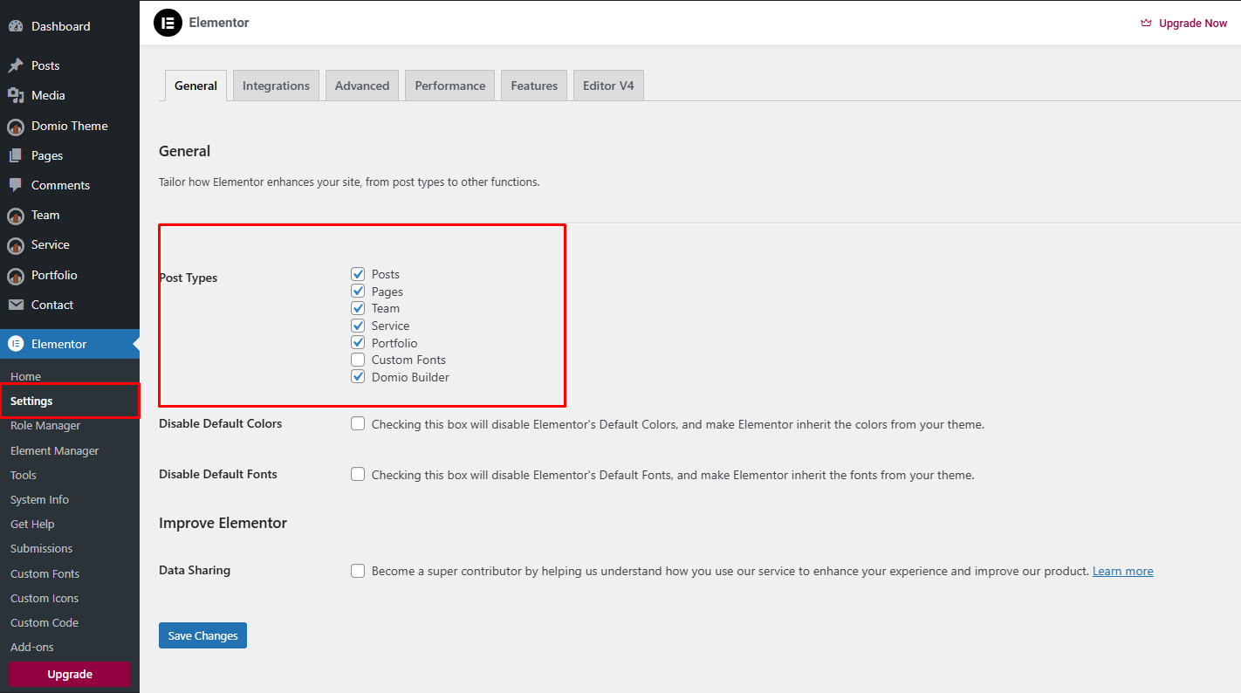This screenshot has height=693, width=1241.
Task: Open the Performance tab
Action: tap(449, 85)
